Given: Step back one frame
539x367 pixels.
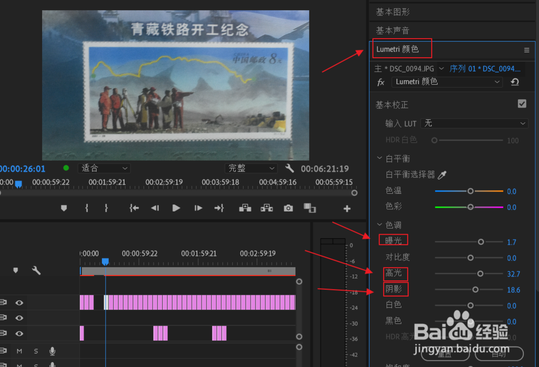Looking at the screenshot, I should (155, 208).
